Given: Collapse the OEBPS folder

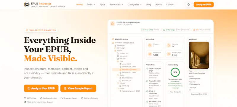Looking at the screenshot, I should [115, 51].
